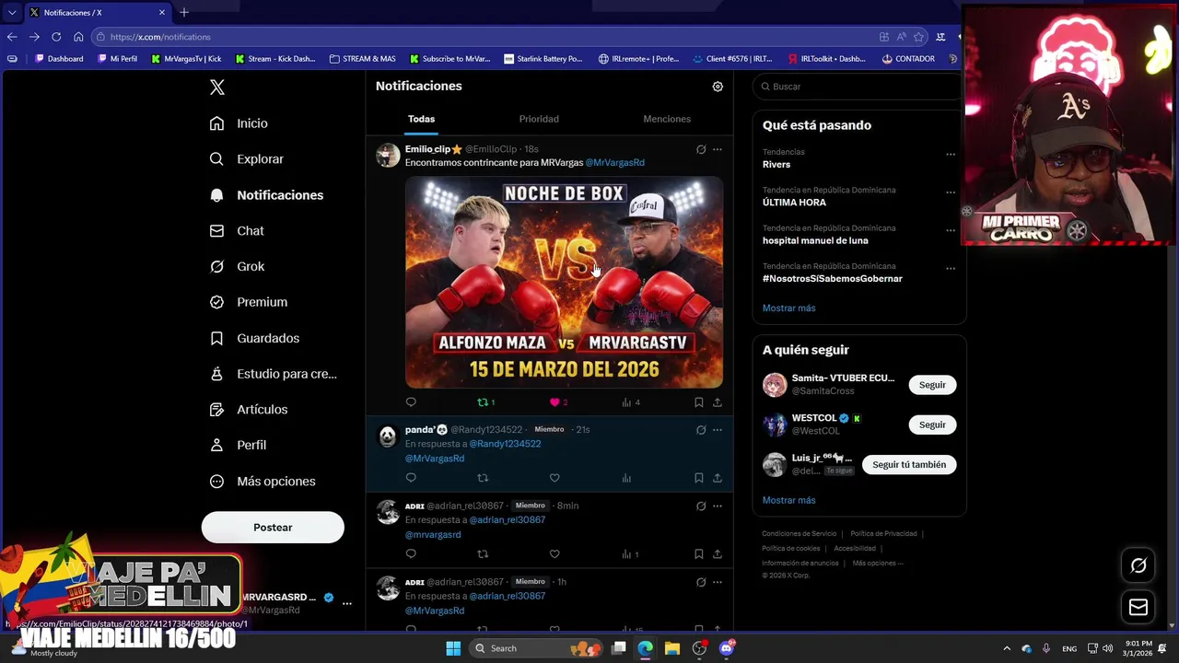Like ADRI's 8min reply
1179x663 pixels.
554,554
